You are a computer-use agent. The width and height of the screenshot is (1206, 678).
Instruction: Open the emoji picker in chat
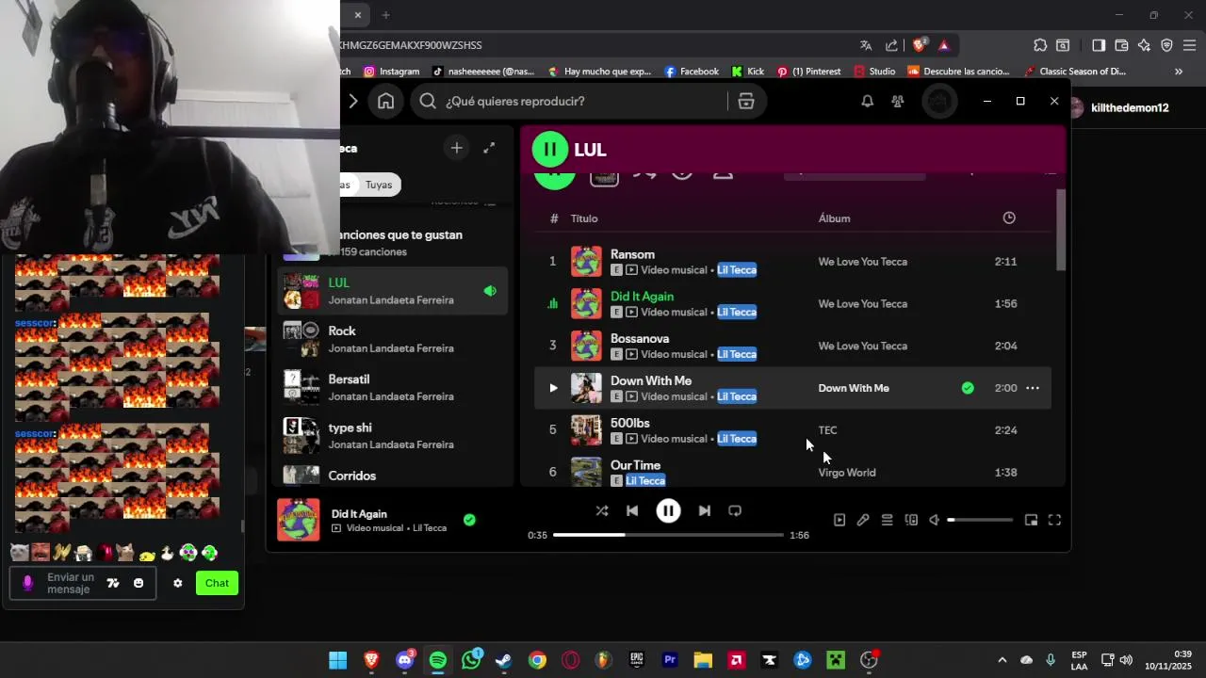coord(139,583)
